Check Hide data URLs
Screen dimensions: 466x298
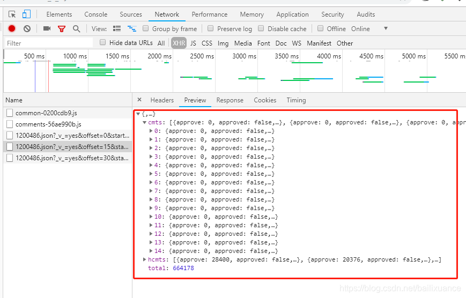pyautogui.click(x=102, y=42)
